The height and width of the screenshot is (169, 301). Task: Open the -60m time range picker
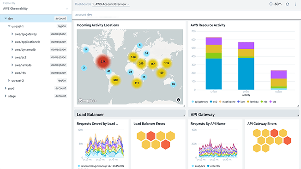click(x=275, y=4)
